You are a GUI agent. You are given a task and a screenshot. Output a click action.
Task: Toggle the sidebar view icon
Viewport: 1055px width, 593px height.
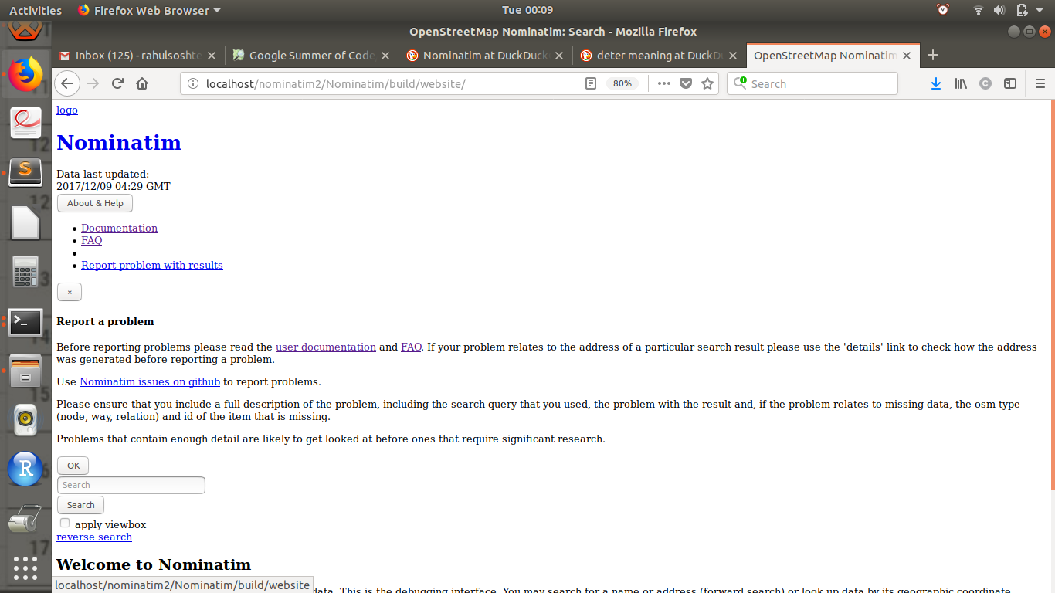[1010, 83]
